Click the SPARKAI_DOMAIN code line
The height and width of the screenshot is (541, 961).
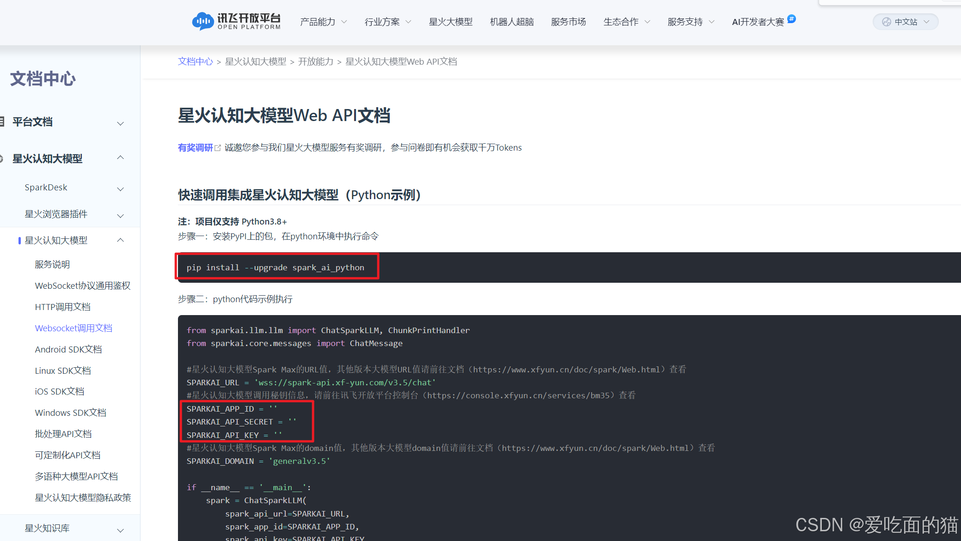tap(258, 461)
